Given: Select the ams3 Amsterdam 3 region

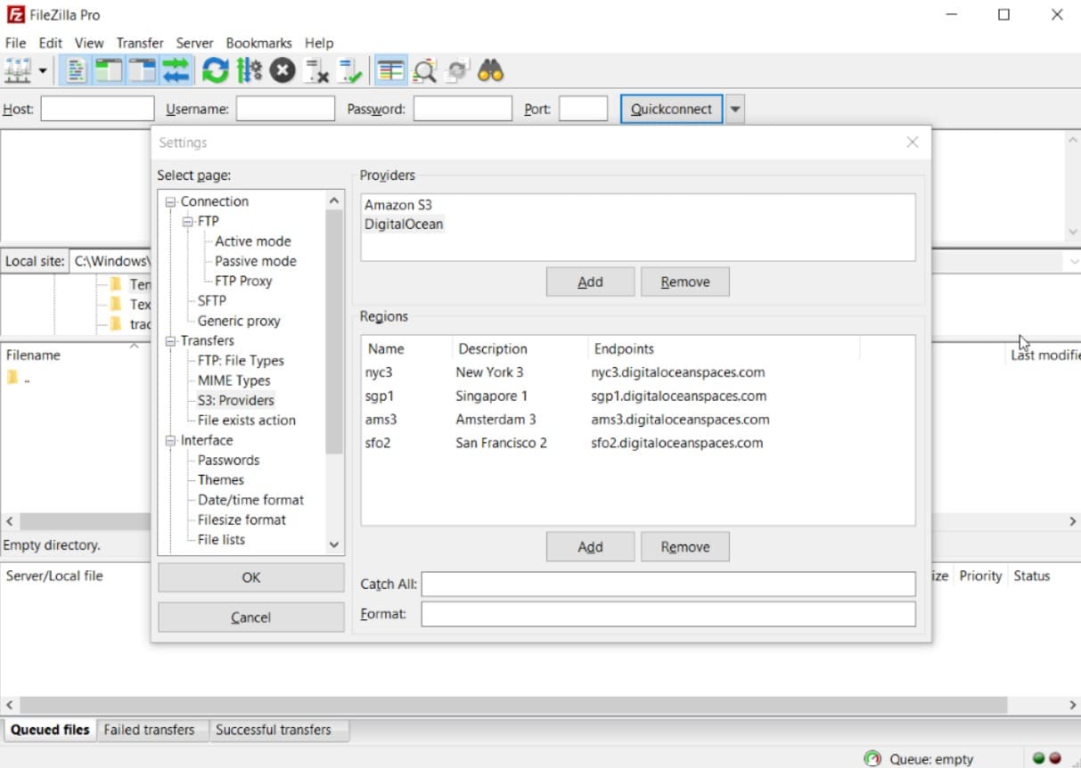Looking at the screenshot, I should [x=637, y=420].
